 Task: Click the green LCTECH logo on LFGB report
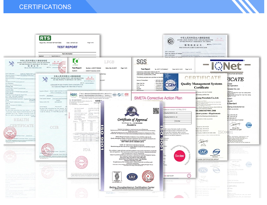tap(76, 62)
